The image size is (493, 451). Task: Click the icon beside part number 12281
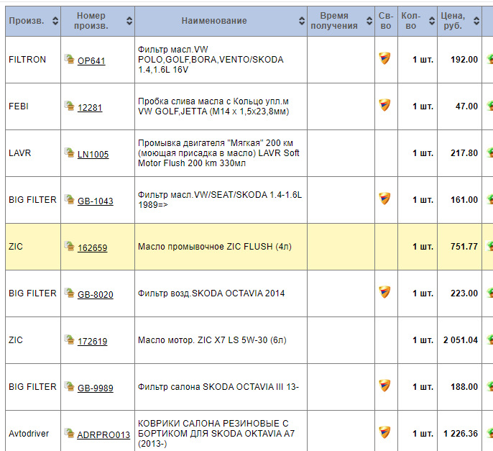pos(69,106)
